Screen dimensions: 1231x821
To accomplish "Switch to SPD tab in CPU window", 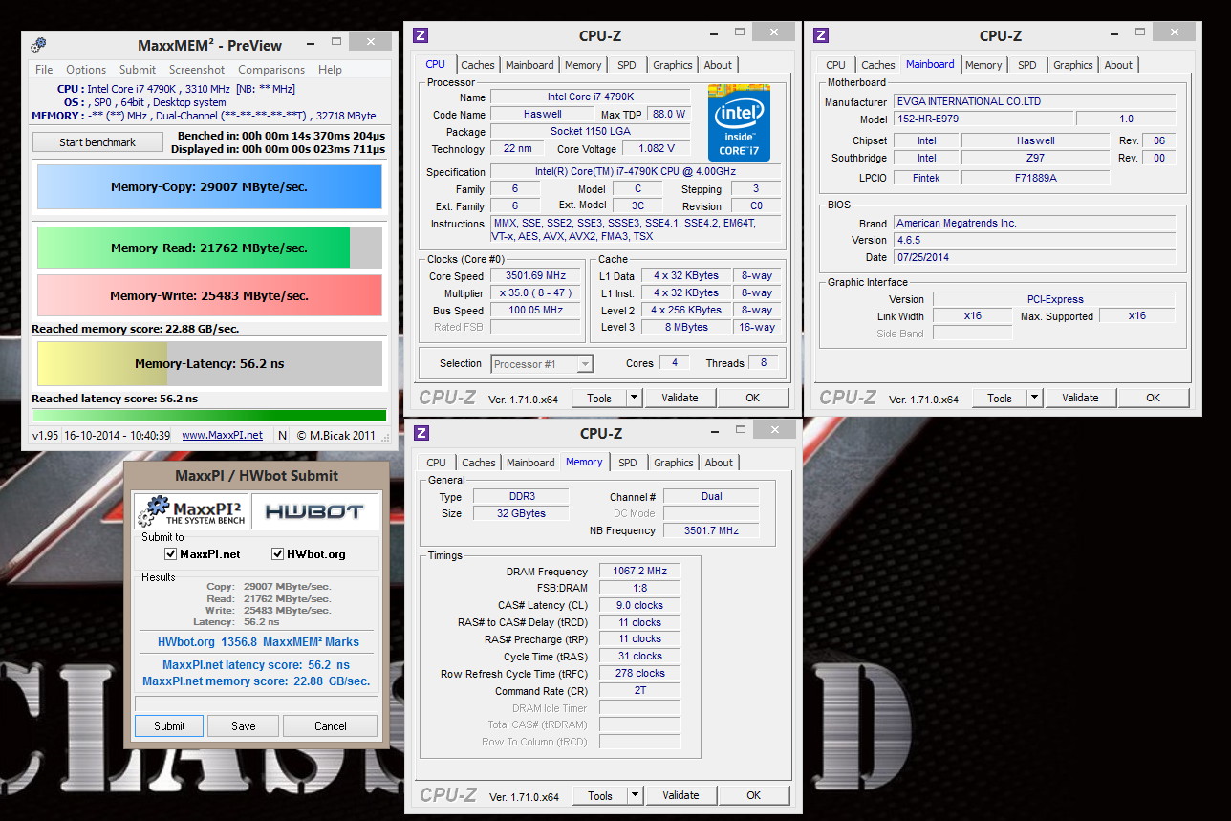I will (x=626, y=65).
